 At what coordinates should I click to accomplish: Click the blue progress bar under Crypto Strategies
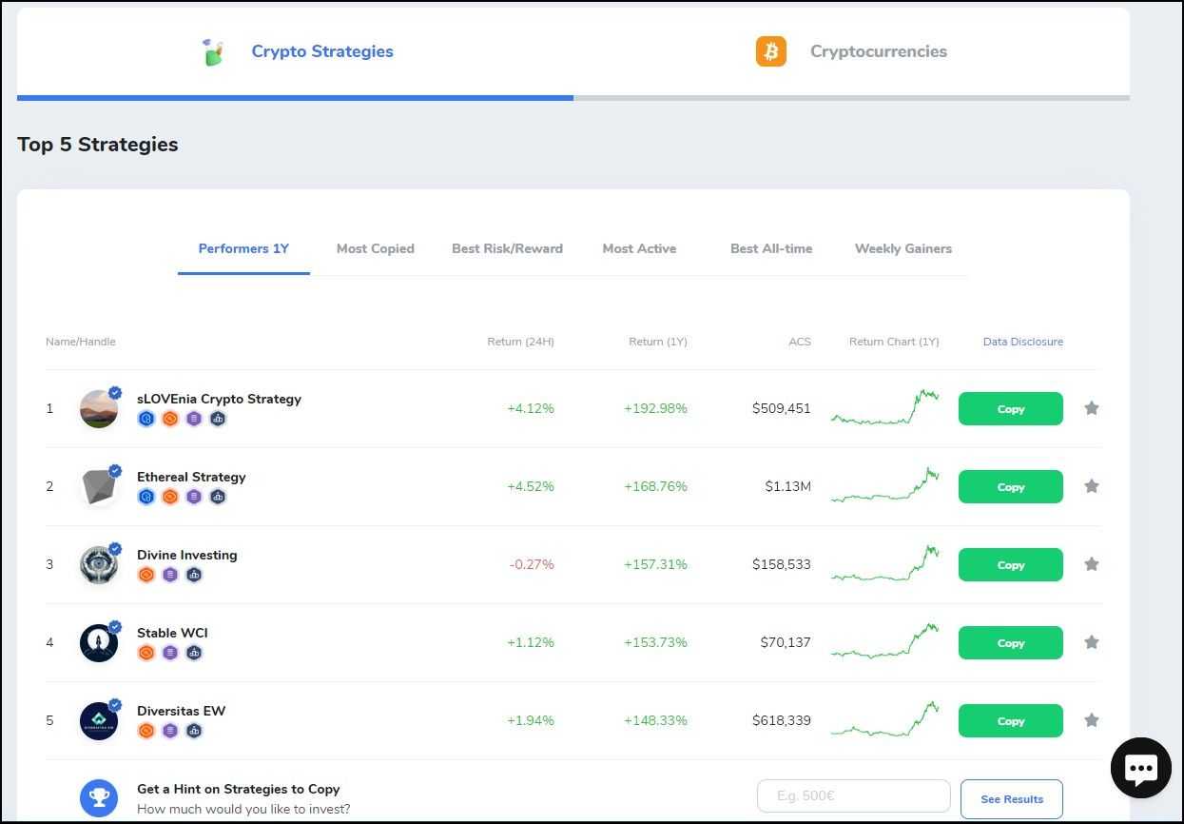(295, 96)
